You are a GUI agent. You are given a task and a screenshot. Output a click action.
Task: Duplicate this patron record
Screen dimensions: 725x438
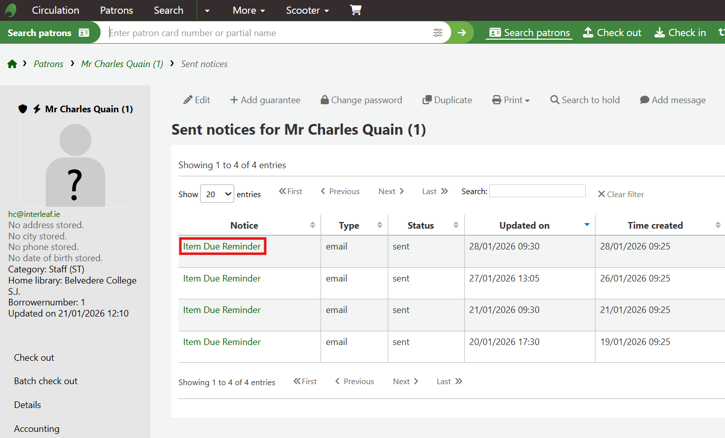pyautogui.click(x=447, y=100)
